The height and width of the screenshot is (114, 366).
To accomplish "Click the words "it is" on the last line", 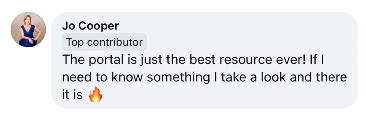I will (x=73, y=95).
